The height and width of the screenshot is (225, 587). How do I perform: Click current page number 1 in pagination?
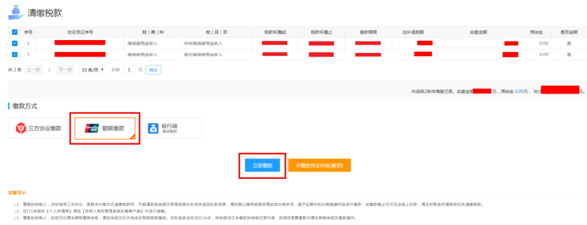(x=49, y=70)
